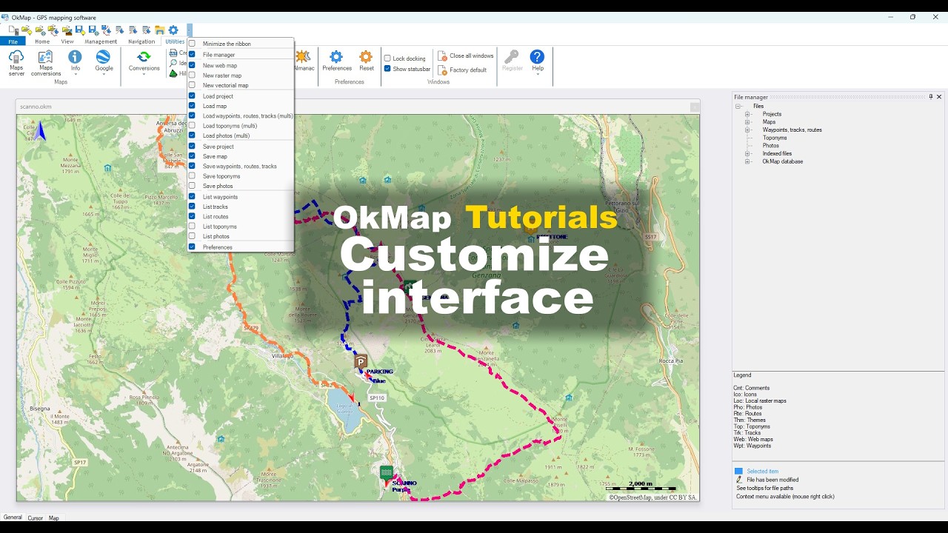Check the List toponyms option
Image resolution: width=948 pixels, height=533 pixels.
[192, 227]
